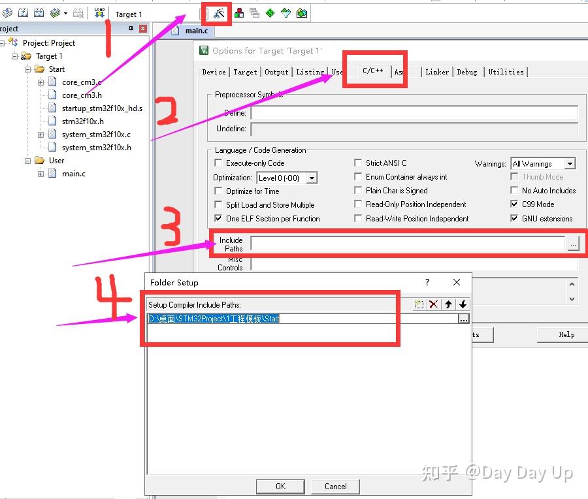Viewport: 588px width, 499px height.
Task: Click the Manage multi-project workspace icon
Action: pyautogui.click(x=255, y=14)
